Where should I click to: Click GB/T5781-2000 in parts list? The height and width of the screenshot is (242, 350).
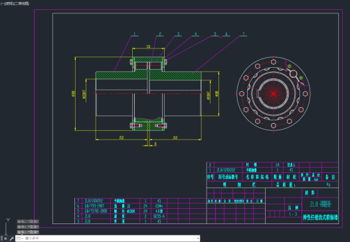(96, 211)
